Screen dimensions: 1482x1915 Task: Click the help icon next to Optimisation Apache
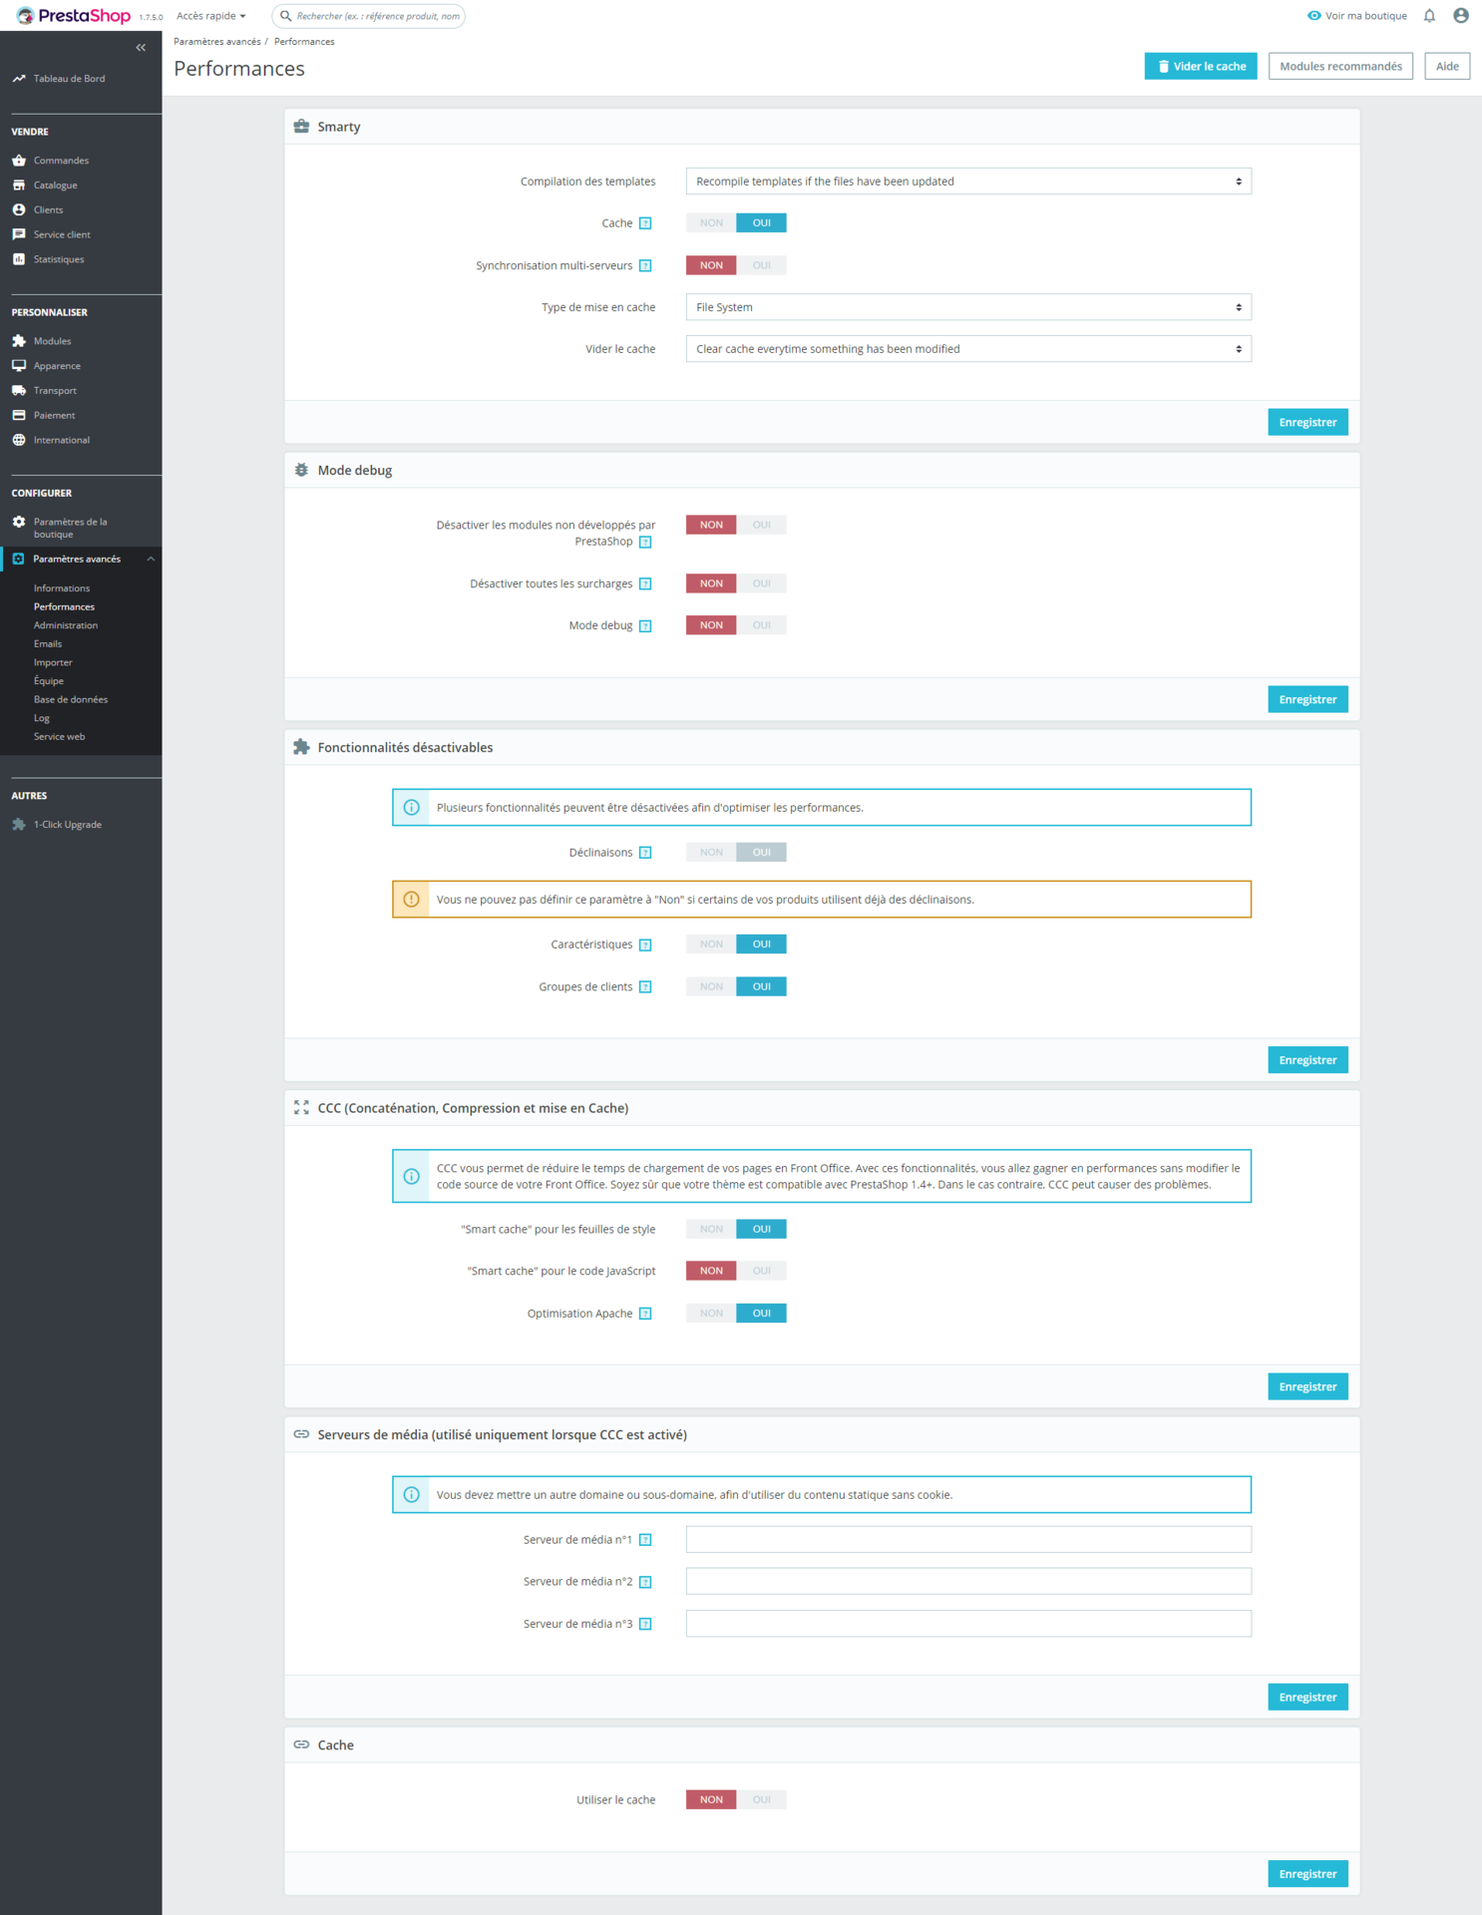click(x=645, y=1314)
